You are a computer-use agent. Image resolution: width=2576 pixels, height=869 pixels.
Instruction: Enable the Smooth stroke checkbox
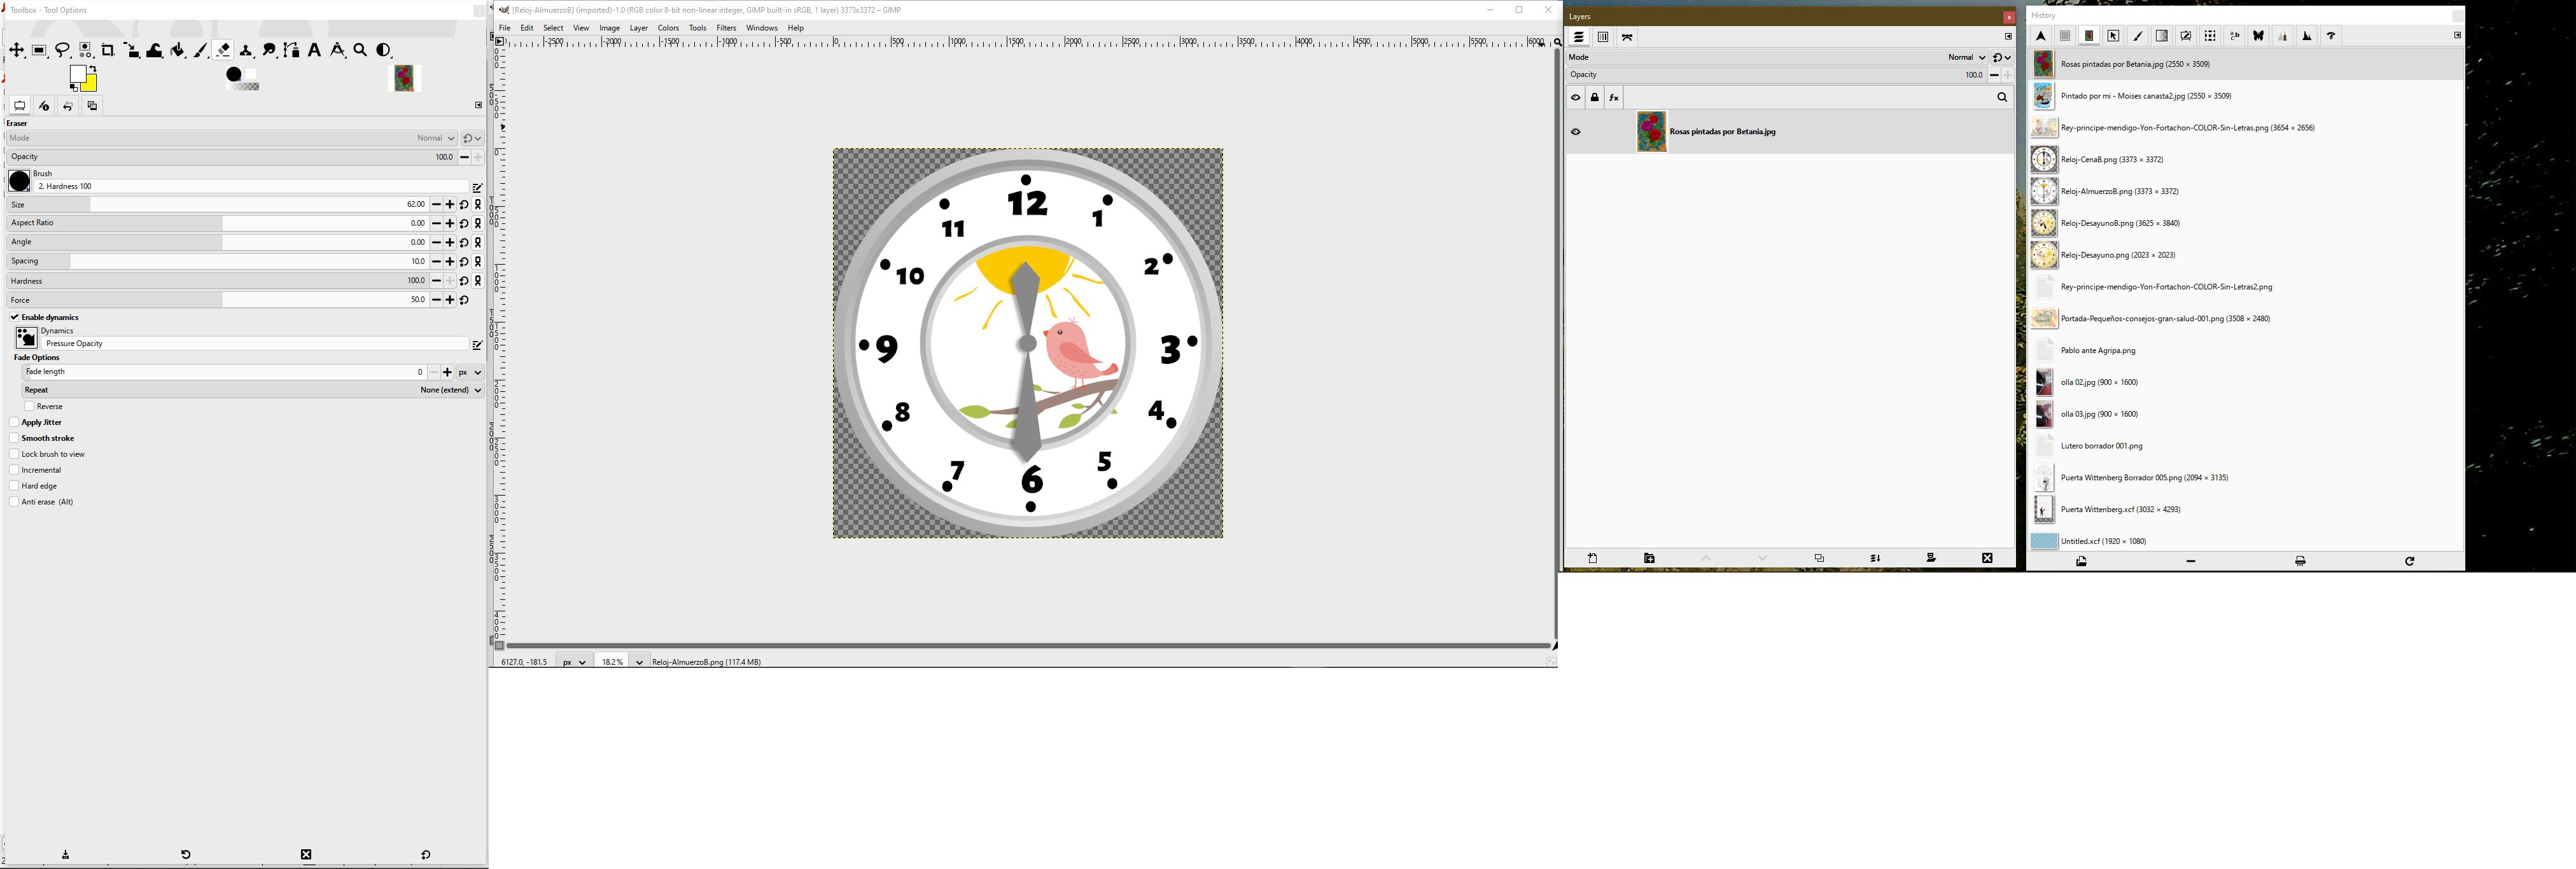pos(14,438)
